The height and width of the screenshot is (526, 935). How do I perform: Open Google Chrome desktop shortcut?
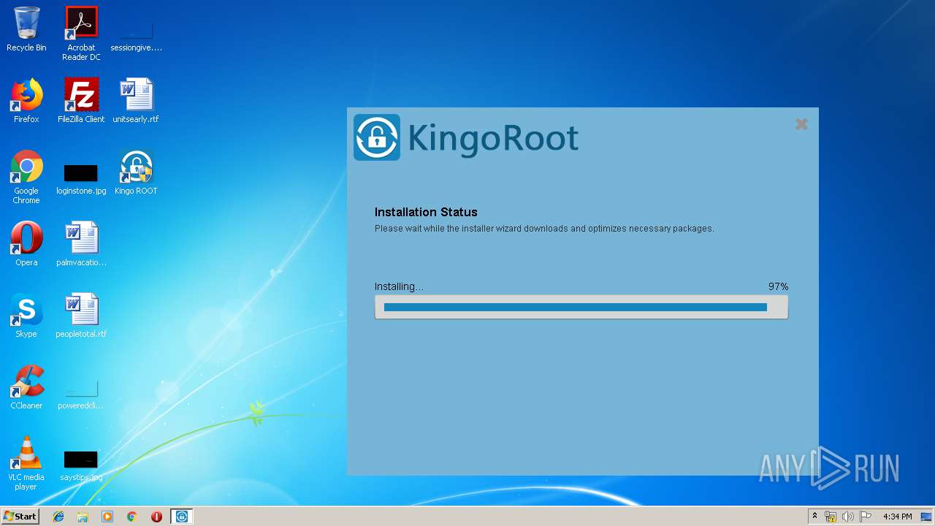(26, 177)
